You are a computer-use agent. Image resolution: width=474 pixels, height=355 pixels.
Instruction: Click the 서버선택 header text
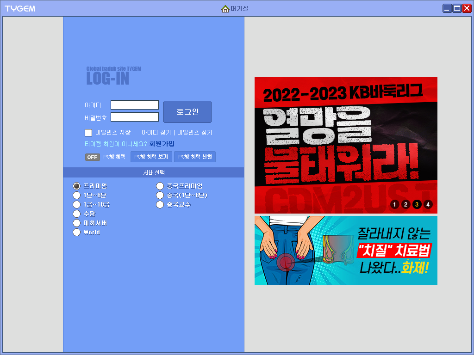click(154, 173)
